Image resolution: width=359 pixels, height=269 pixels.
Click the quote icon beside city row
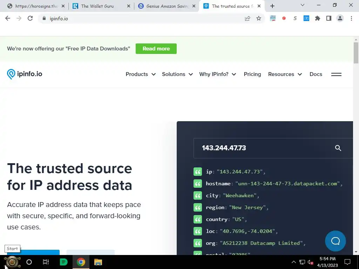[x=198, y=195]
